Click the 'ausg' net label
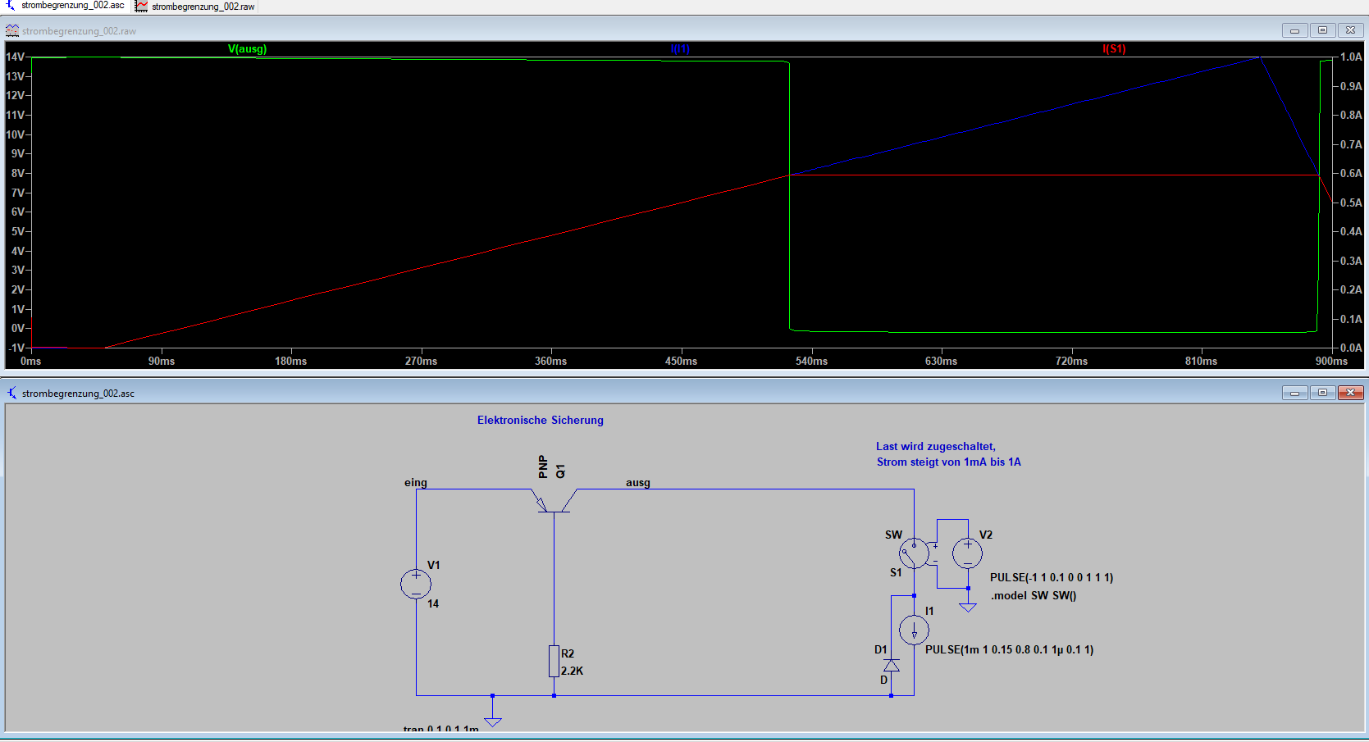 [638, 483]
